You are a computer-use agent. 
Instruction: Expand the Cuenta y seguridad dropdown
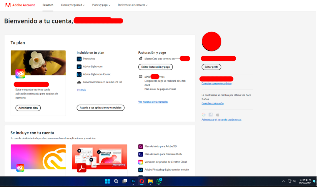[x=73, y=5]
